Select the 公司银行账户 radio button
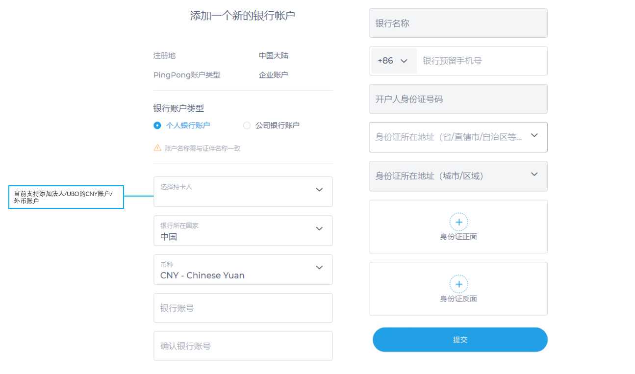The width and height of the screenshot is (635, 374). coord(247,125)
